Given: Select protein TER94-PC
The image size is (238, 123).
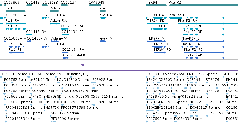Looking at the screenshot, I should pyautogui.click(x=160, y=44).
